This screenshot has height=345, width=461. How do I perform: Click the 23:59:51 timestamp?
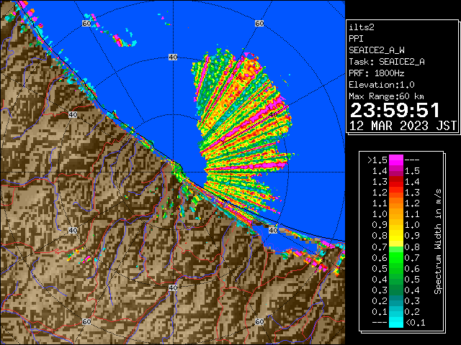(x=395, y=110)
